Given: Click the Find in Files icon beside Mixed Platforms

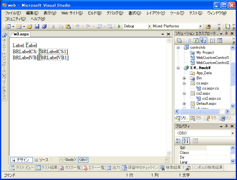Looking at the screenshot, I should click(208, 26).
